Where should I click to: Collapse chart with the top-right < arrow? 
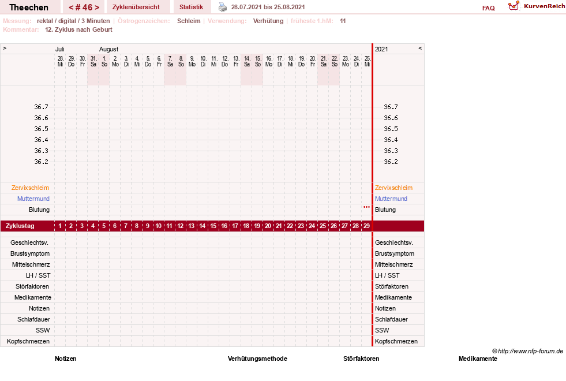pos(420,48)
